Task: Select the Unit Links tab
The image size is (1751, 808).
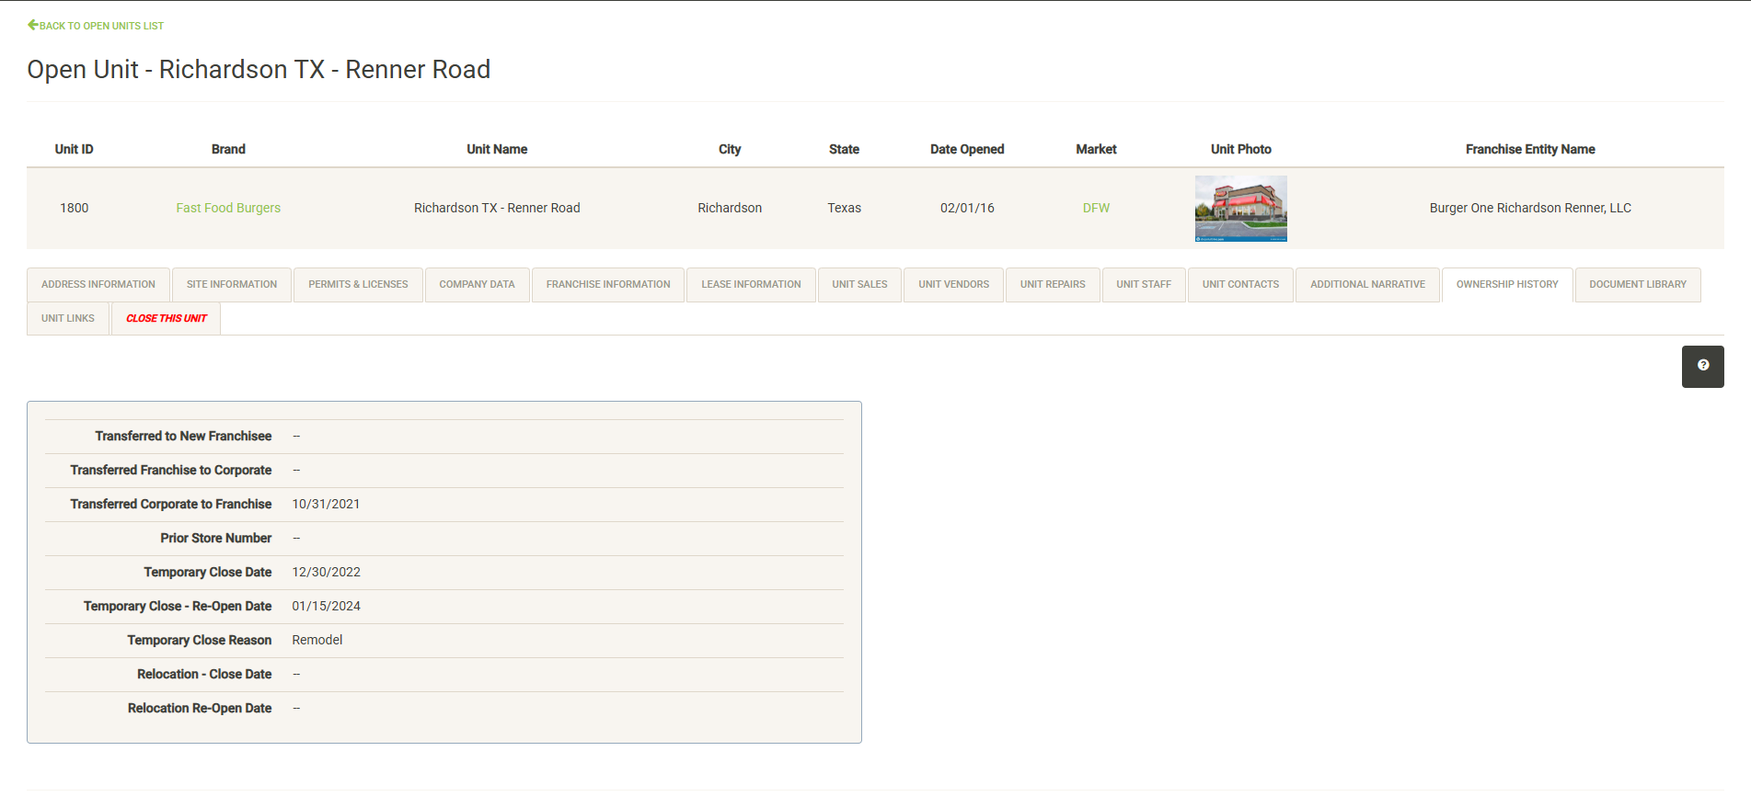Action: pyautogui.click(x=68, y=319)
